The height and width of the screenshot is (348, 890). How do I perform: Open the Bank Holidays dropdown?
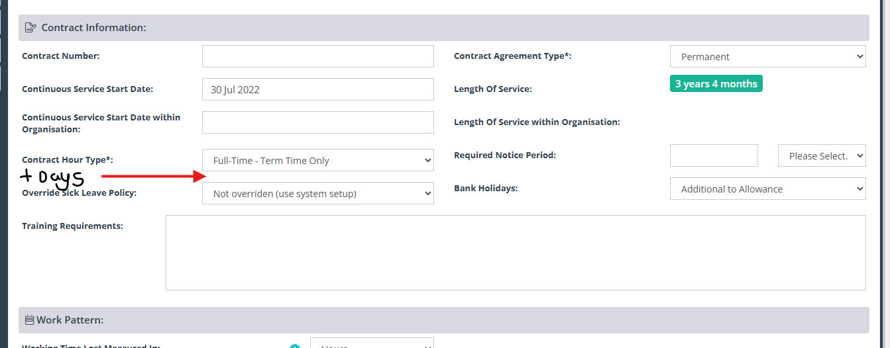pyautogui.click(x=767, y=189)
